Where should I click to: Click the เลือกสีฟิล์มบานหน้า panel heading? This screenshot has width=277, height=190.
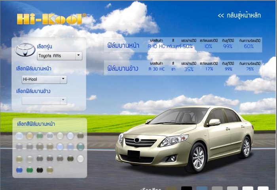[36, 124]
